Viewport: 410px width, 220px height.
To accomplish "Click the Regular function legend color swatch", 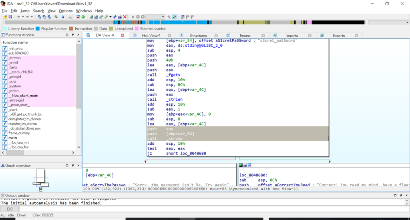I will 38,28.
